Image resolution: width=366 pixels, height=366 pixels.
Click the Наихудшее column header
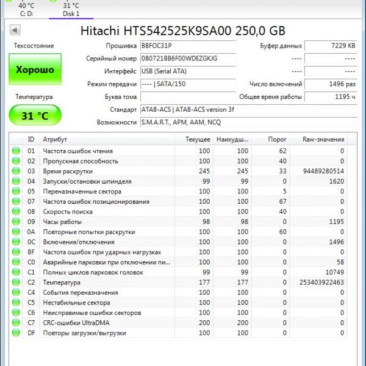point(232,139)
